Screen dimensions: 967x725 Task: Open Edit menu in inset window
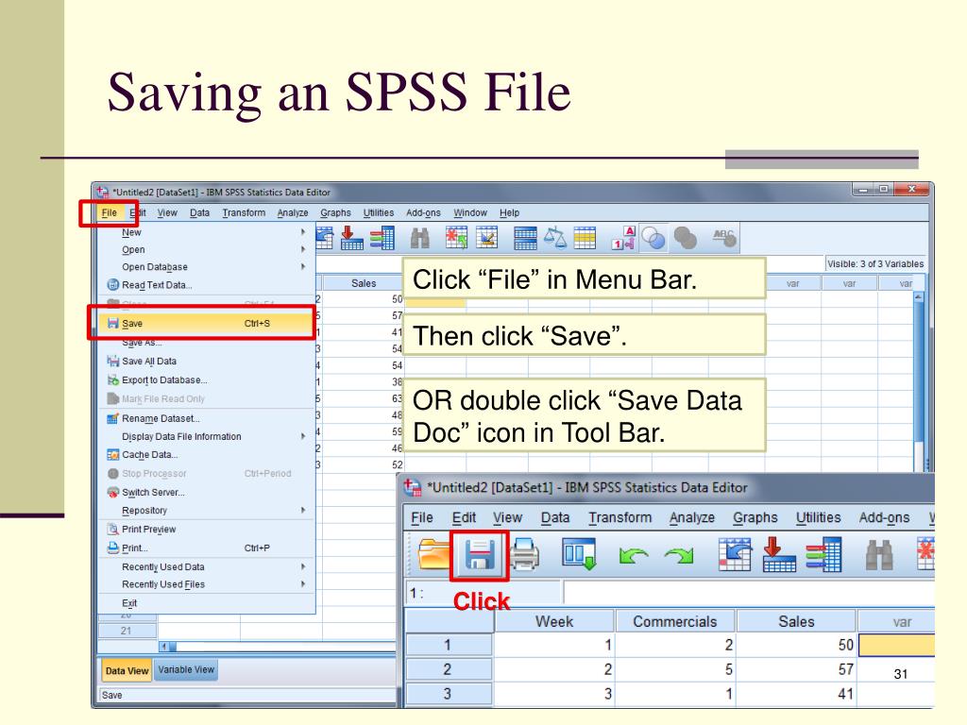click(464, 517)
